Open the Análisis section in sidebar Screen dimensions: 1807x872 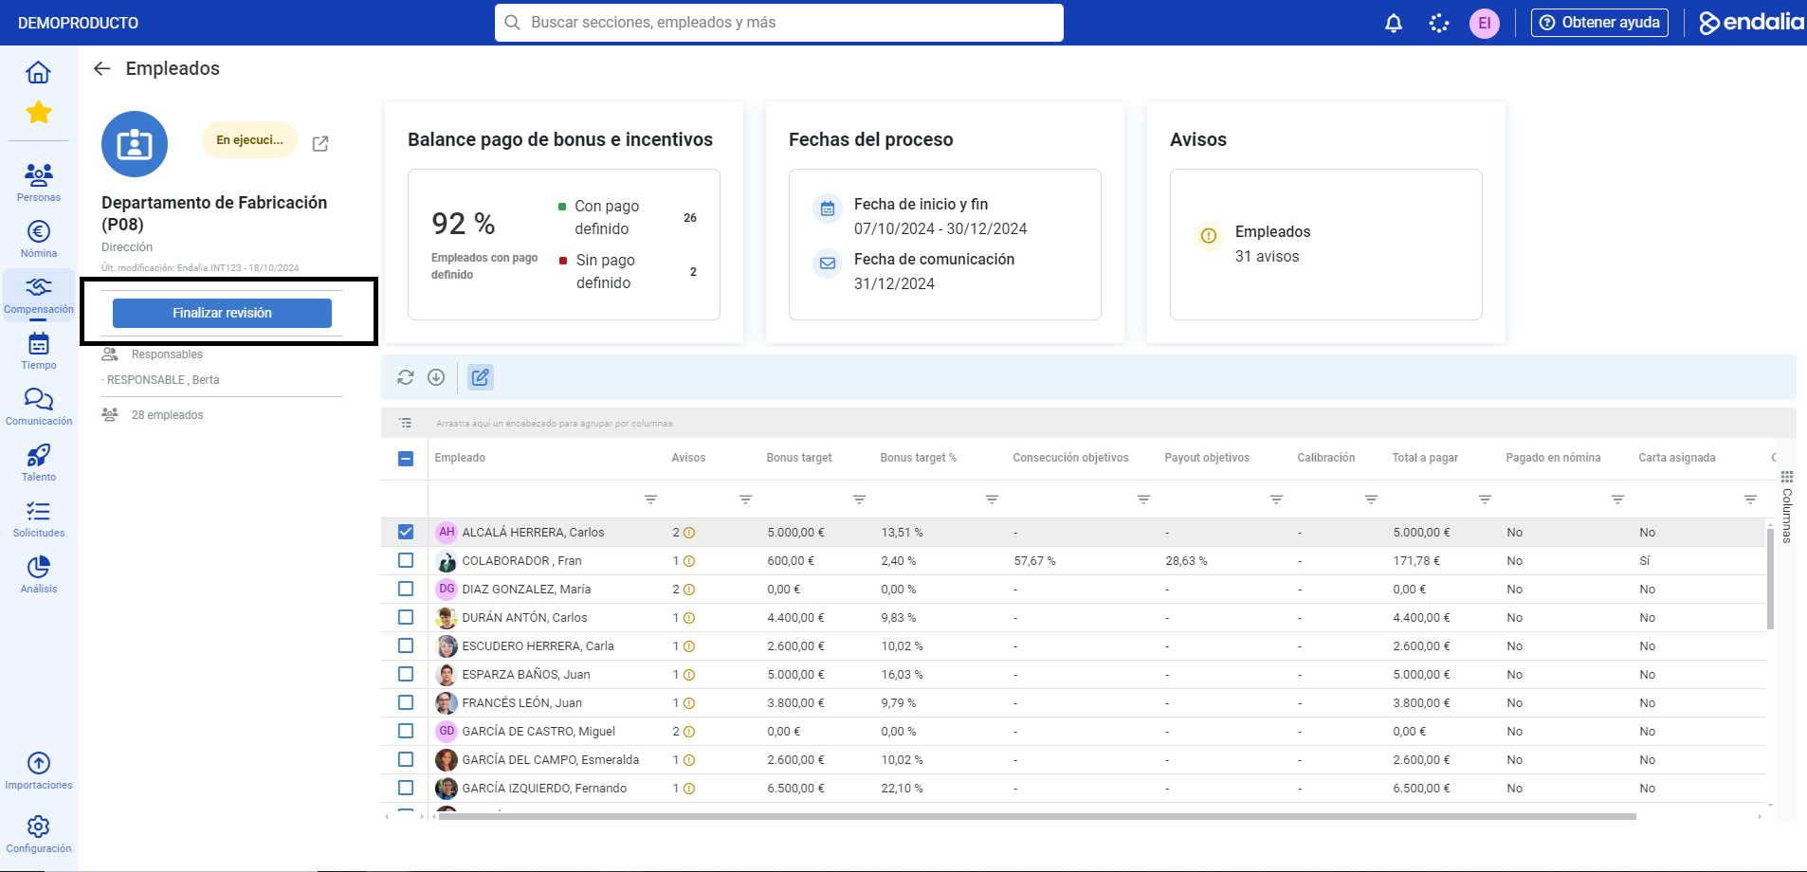point(39,574)
